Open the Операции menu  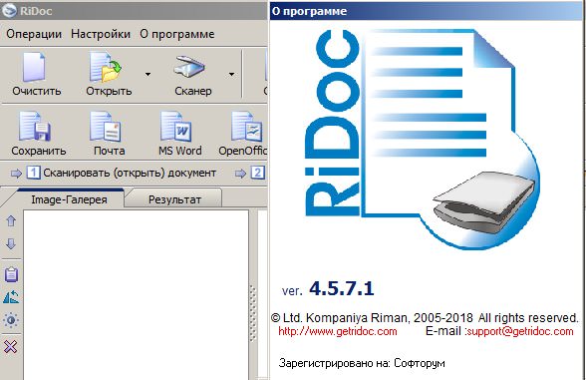coord(34,34)
